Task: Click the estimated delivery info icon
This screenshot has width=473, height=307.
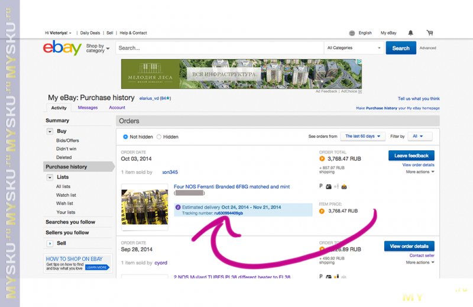Action: (178, 207)
